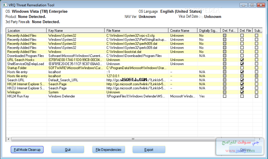Click the Options button
The width and height of the screenshot is (268, 159).
(x=245, y=150)
